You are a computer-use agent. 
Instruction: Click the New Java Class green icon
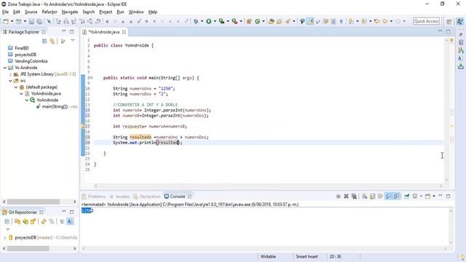click(x=257, y=21)
